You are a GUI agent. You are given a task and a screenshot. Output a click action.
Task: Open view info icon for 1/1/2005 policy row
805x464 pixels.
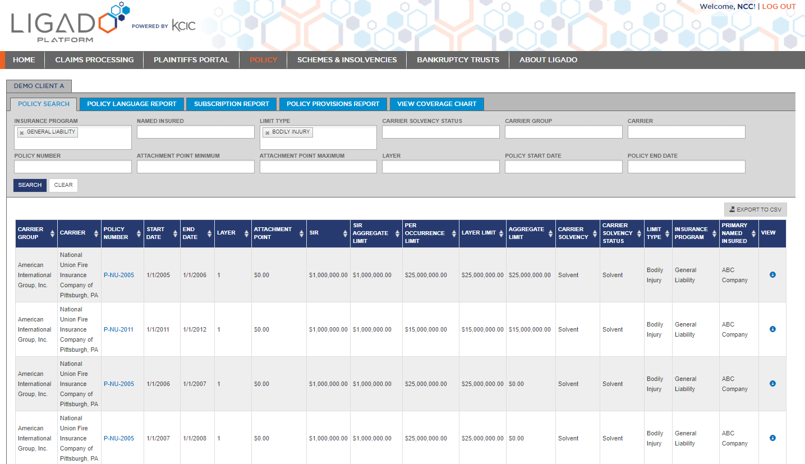[x=772, y=274]
